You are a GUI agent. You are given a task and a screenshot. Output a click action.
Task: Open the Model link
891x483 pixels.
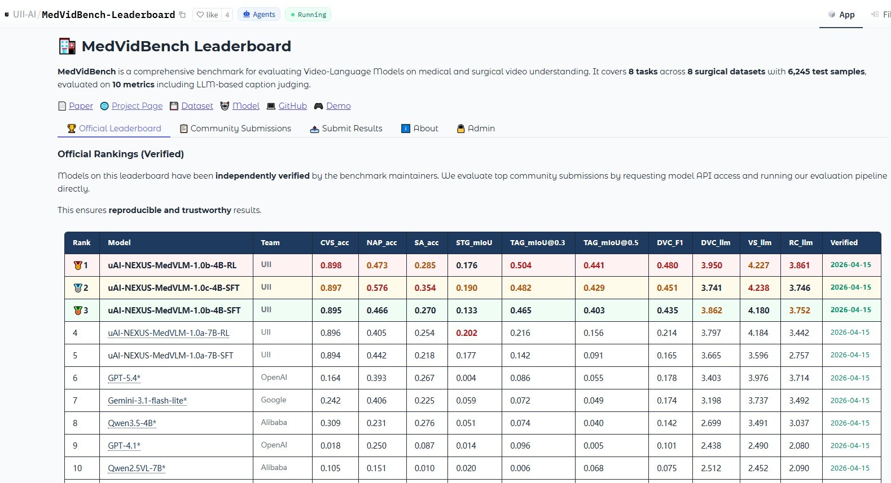pos(245,106)
